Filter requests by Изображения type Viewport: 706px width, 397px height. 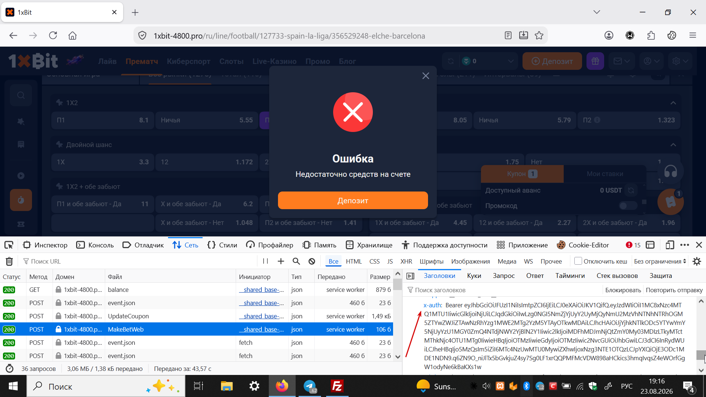tap(470, 261)
